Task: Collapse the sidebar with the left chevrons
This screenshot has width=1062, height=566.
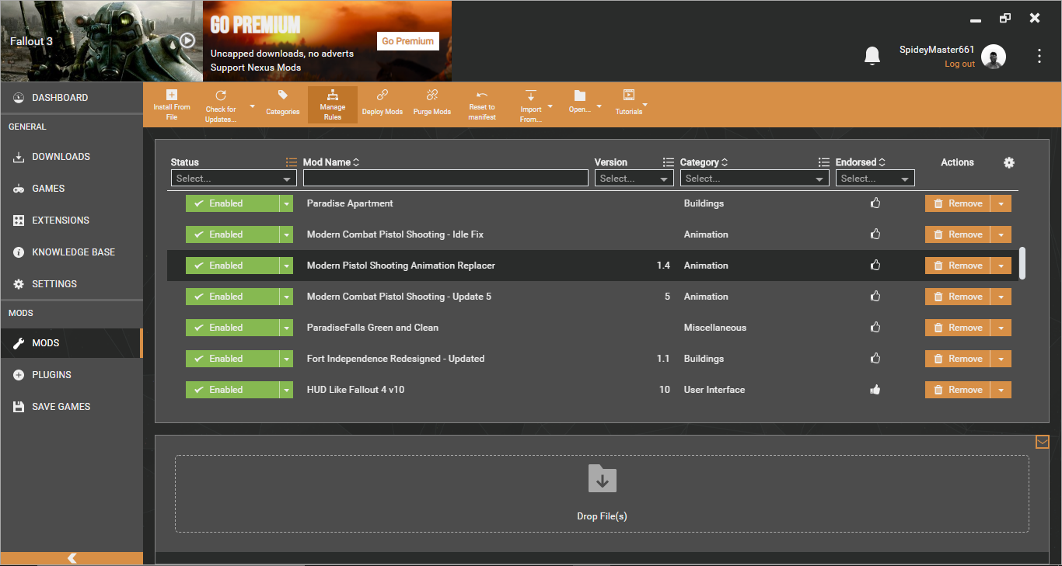Action: tap(72, 558)
